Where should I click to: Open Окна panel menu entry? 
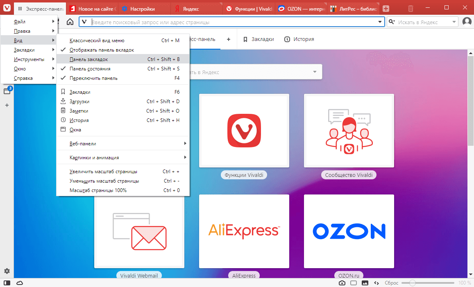(x=123, y=130)
